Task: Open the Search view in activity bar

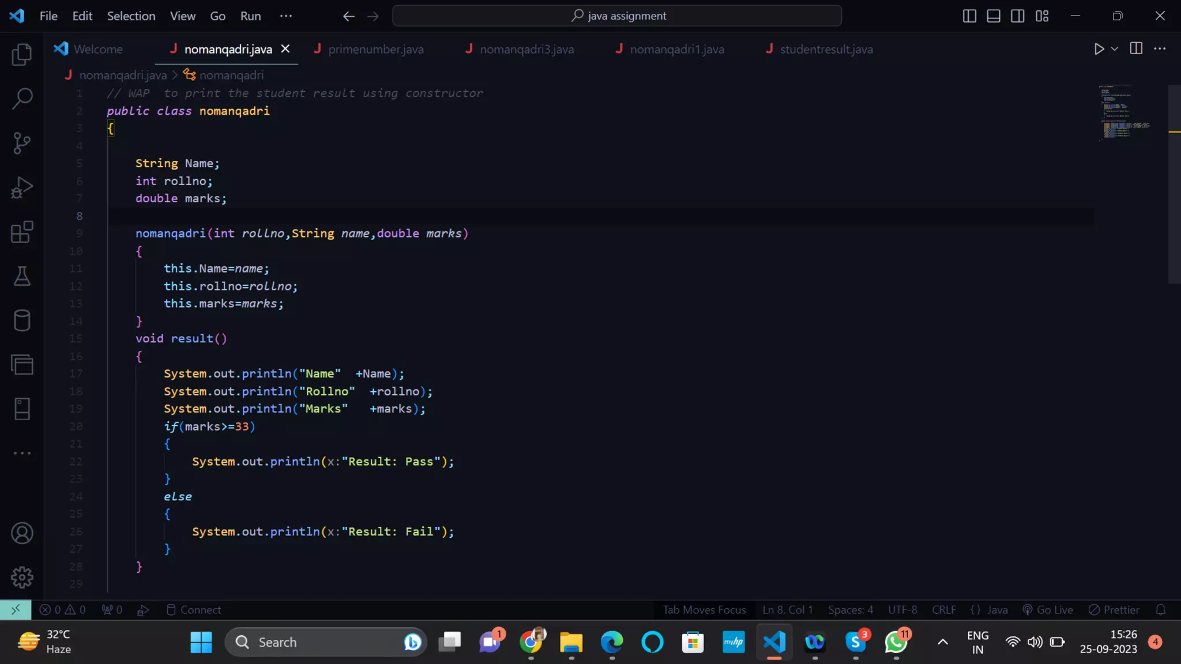Action: pos(22,99)
